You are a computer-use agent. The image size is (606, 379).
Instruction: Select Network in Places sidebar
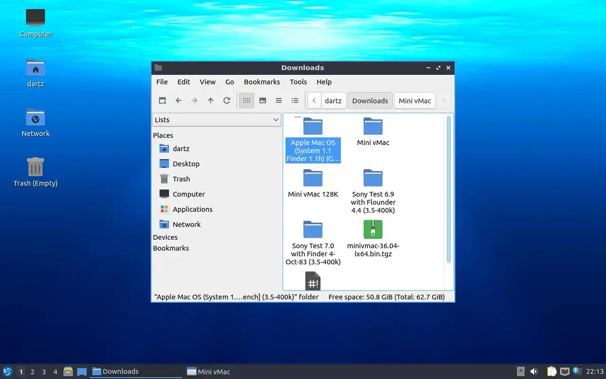pos(217,225)
